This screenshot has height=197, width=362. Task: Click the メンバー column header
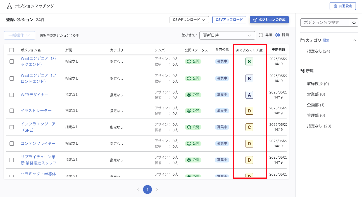(x=161, y=50)
